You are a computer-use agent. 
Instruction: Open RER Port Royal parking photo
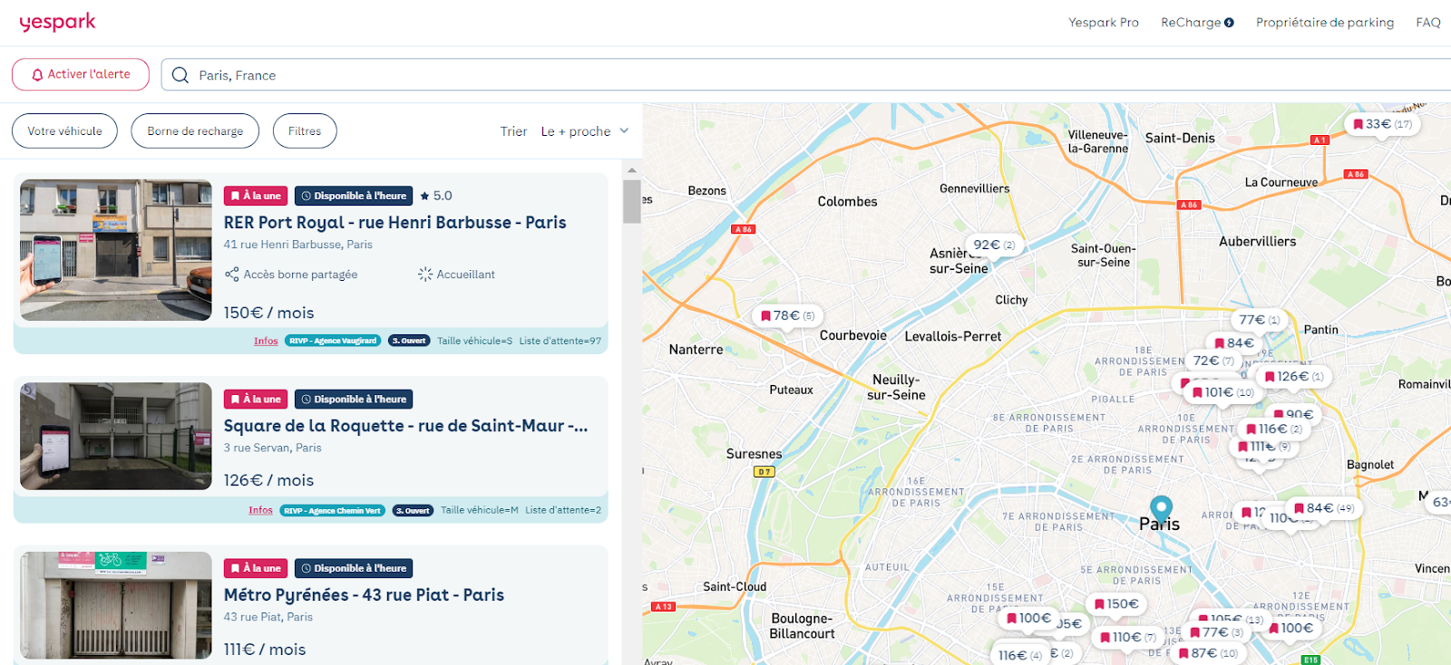pos(116,250)
